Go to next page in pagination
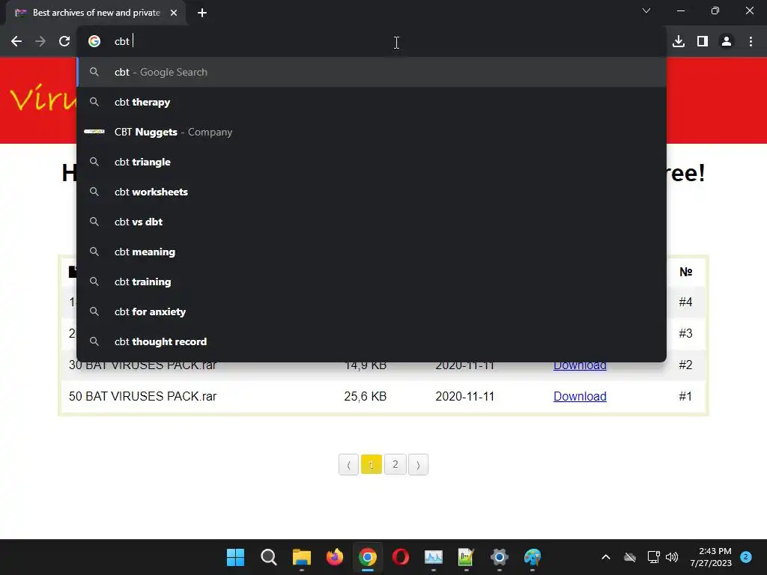Viewport: 767px width, 575px height. (x=418, y=464)
